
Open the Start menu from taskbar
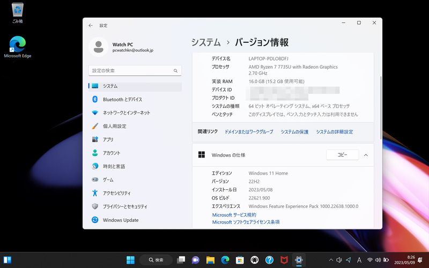pos(130,260)
